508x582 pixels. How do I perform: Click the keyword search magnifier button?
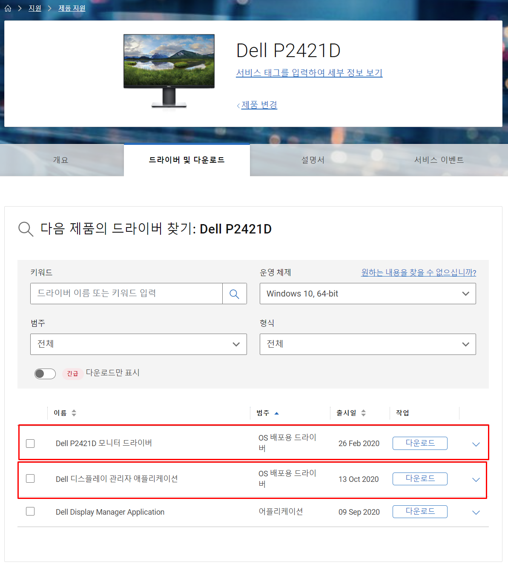point(234,294)
